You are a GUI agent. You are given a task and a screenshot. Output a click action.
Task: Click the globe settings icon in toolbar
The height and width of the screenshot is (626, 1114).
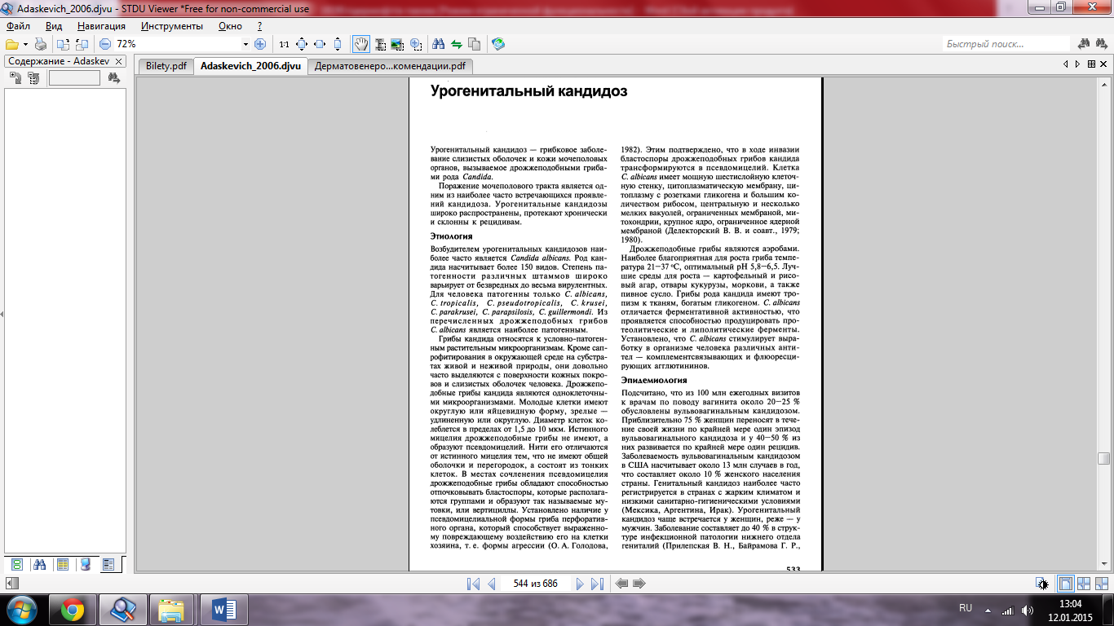pyautogui.click(x=498, y=44)
